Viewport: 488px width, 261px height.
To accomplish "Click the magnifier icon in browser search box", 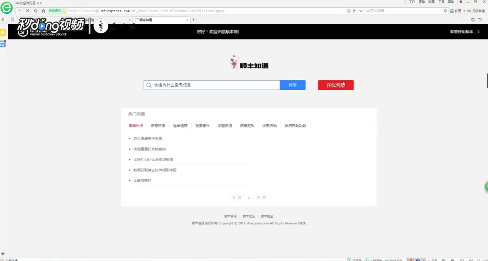I will (445, 11).
